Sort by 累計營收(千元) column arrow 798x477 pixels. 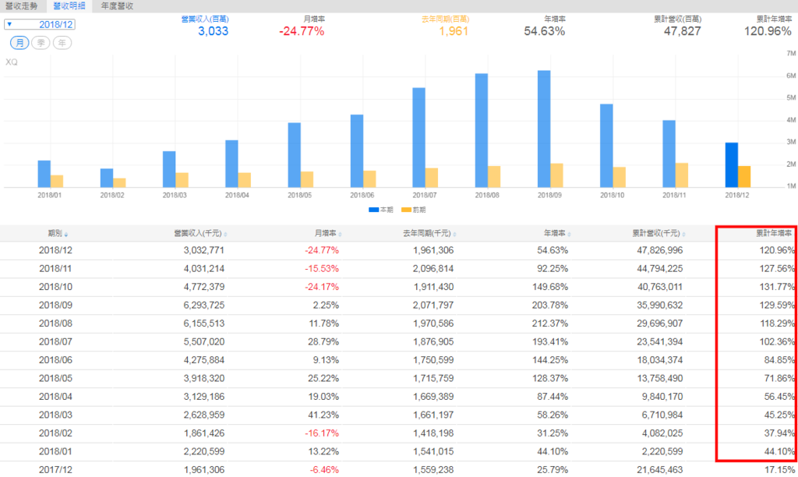(x=683, y=235)
